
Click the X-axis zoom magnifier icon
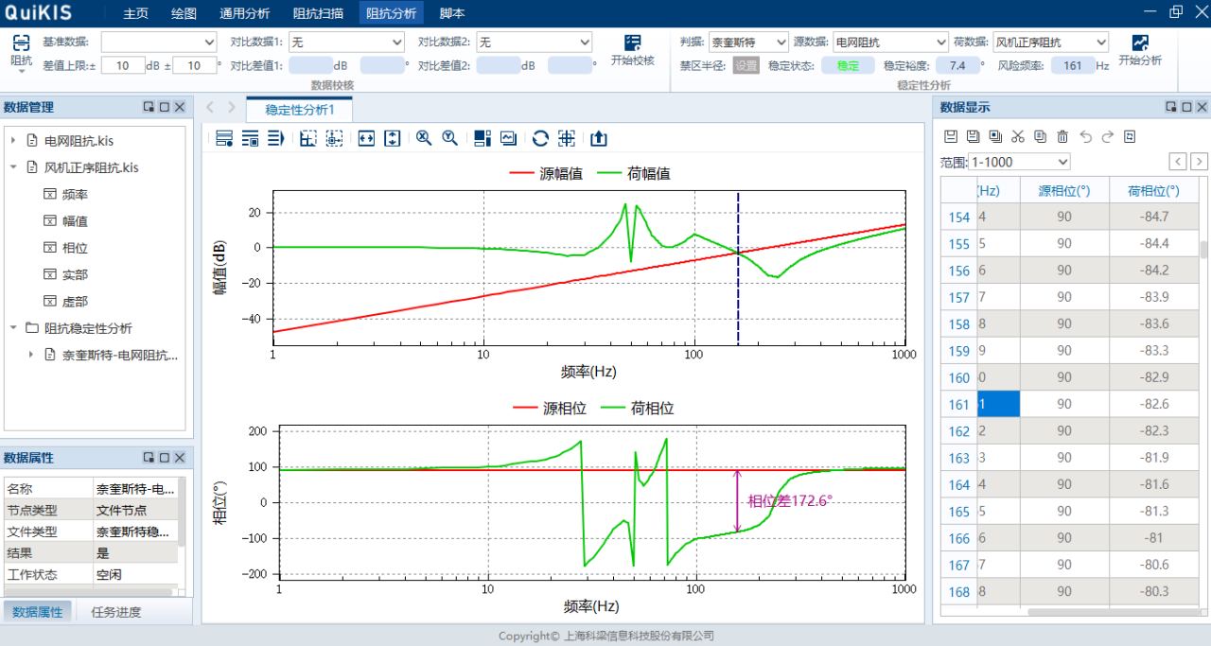click(424, 138)
